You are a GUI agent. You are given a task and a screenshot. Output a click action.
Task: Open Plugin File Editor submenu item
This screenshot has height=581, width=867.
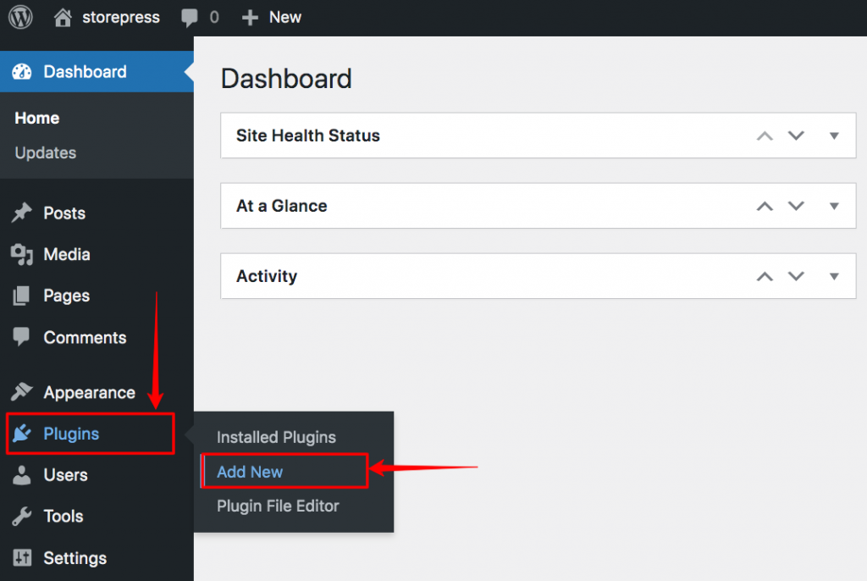coord(278,506)
